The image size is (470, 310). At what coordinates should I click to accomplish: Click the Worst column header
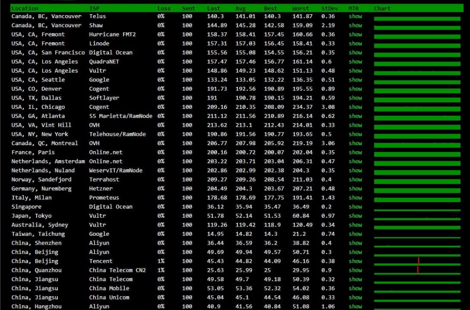(301, 8)
